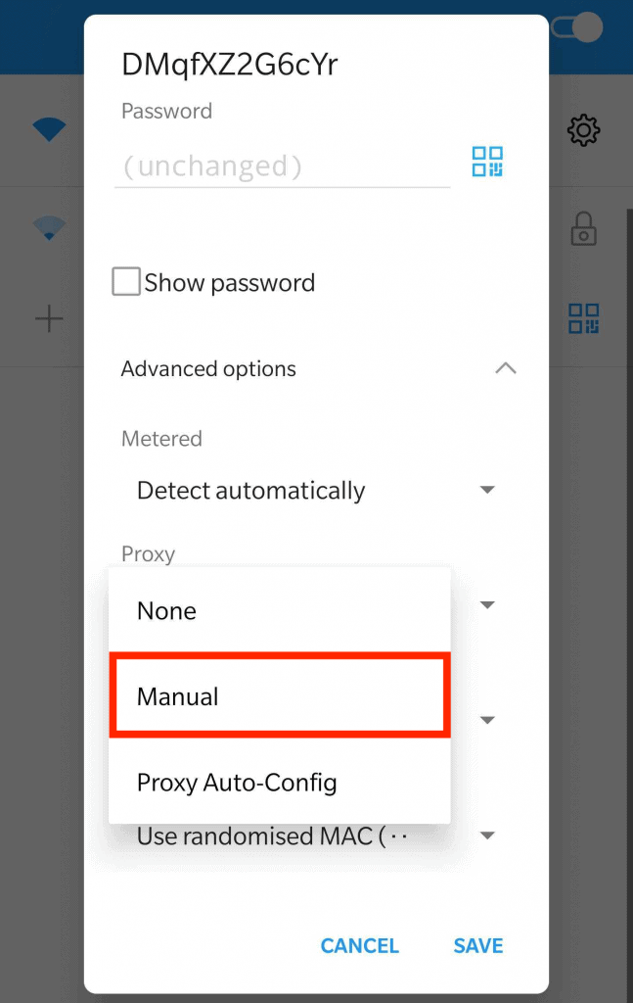Collapse the Advanced options section
The image size is (633, 1003).
pyautogui.click(x=506, y=368)
